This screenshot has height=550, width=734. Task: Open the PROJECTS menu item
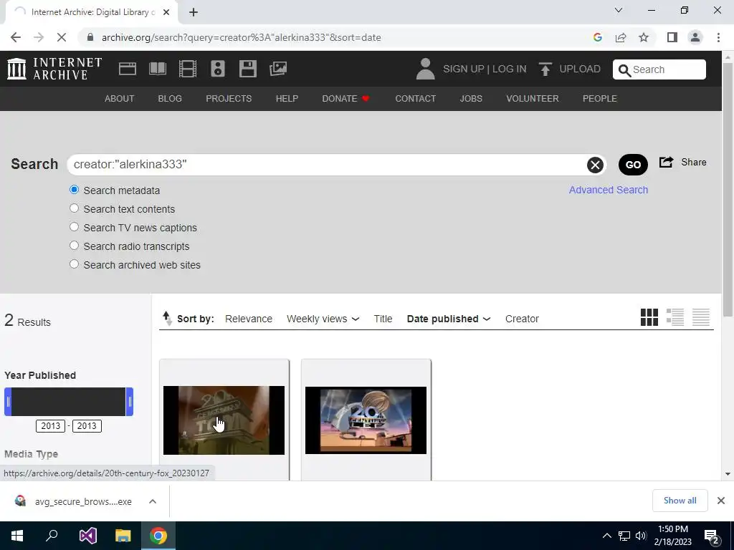(229, 99)
